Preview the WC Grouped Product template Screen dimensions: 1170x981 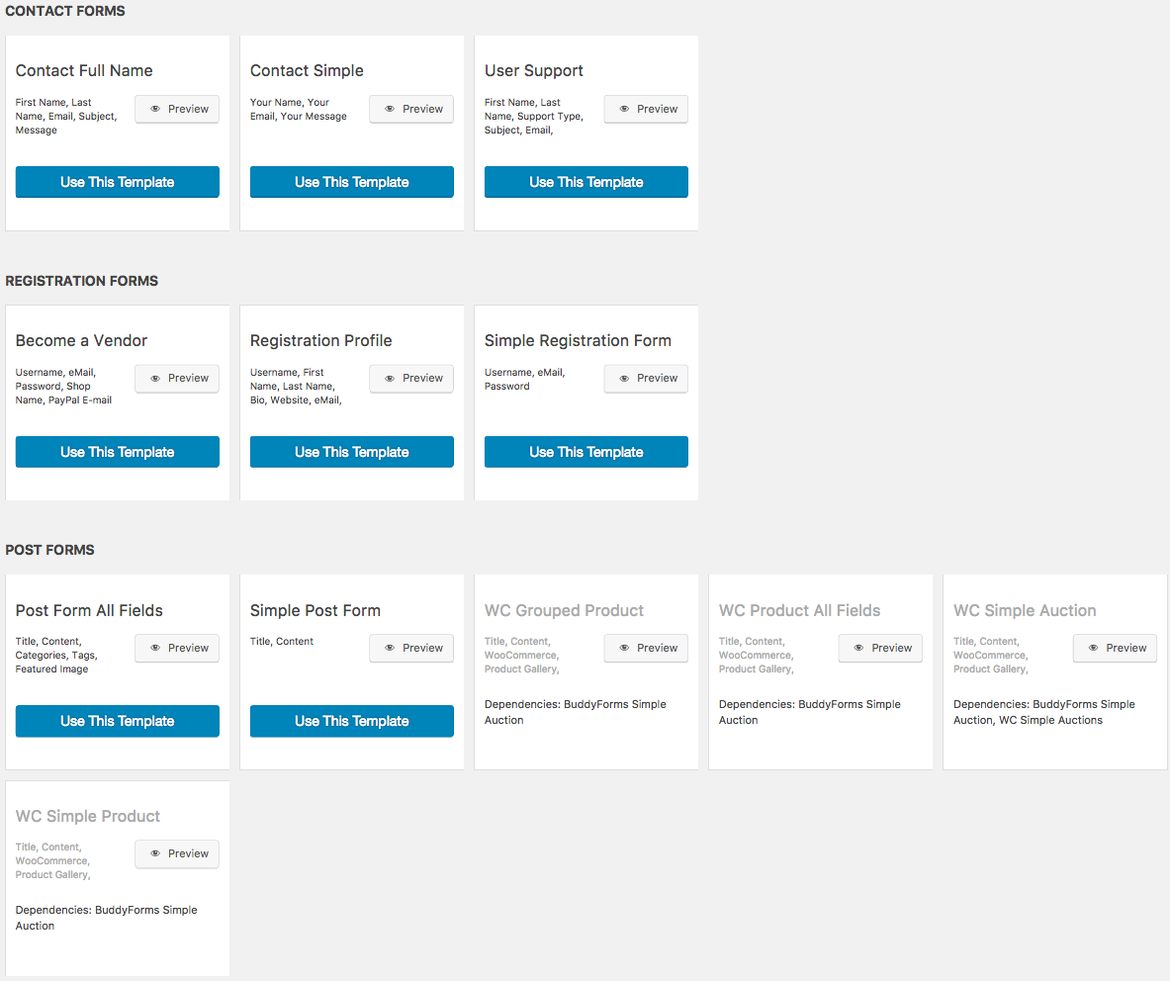(x=646, y=648)
